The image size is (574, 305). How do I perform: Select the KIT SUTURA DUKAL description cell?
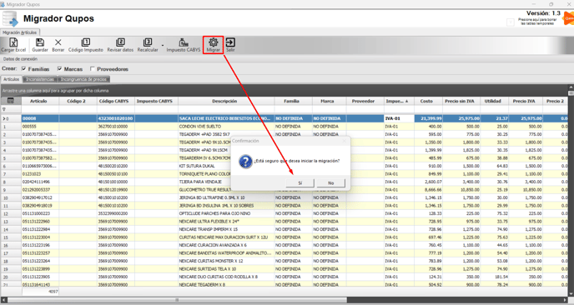point(226,166)
